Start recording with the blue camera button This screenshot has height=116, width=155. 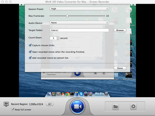(x=78, y=106)
